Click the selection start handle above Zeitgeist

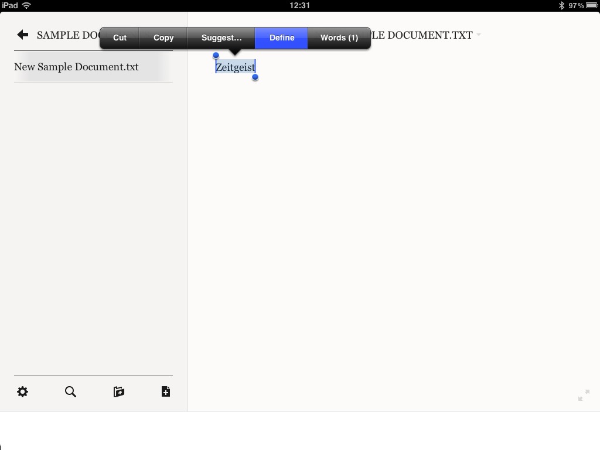pos(216,56)
